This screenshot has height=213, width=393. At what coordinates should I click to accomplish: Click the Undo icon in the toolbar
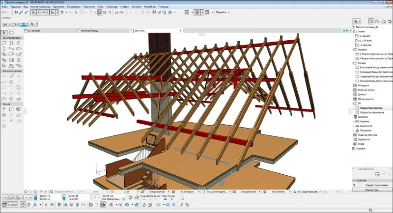[4, 12]
